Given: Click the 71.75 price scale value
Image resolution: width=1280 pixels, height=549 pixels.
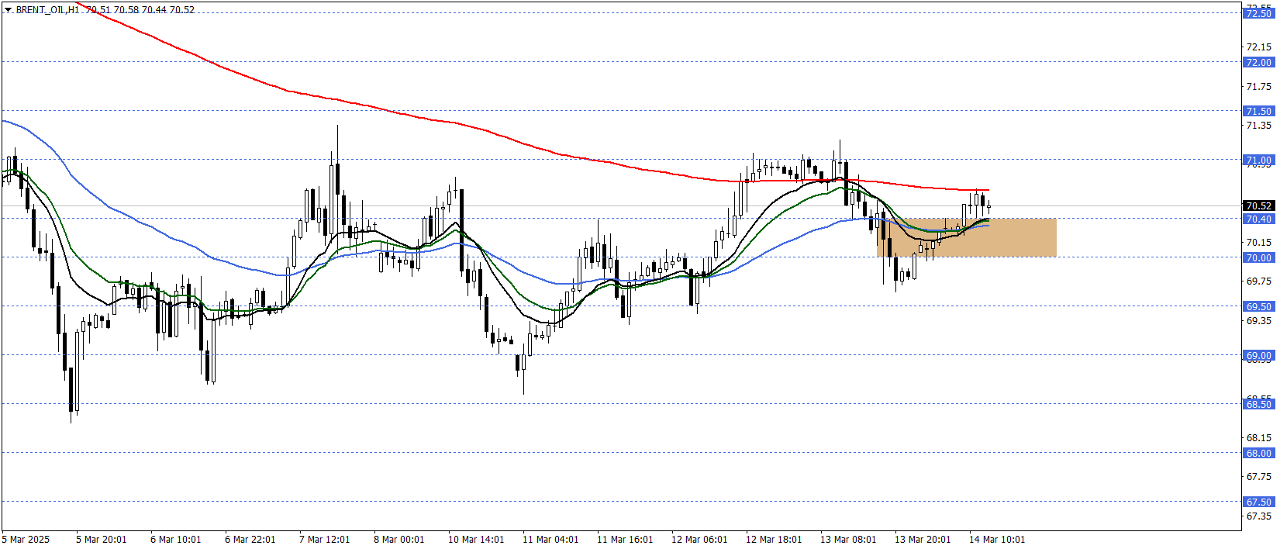Looking at the screenshot, I should pos(1258,86).
